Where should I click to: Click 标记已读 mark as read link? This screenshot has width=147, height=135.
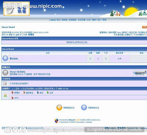click(133, 32)
